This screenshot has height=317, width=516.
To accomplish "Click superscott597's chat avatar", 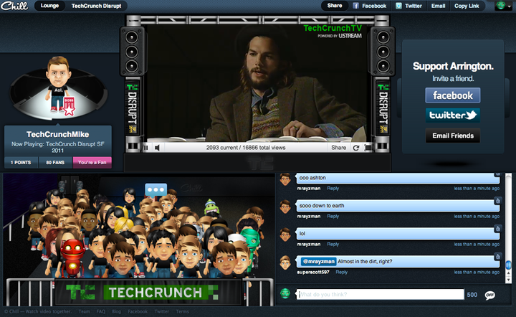I will (x=285, y=262).
